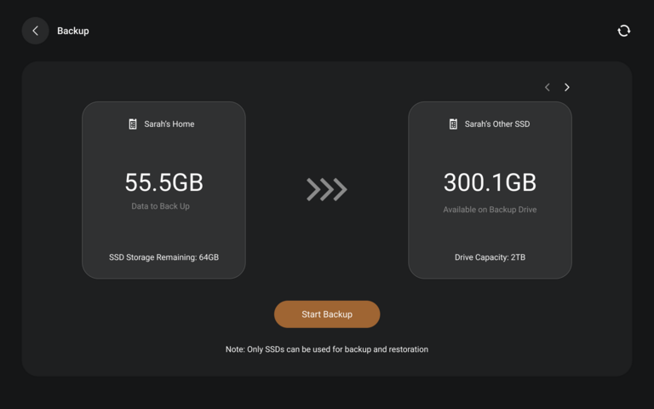
Task: Go back using the back arrow button
Action: 36,31
